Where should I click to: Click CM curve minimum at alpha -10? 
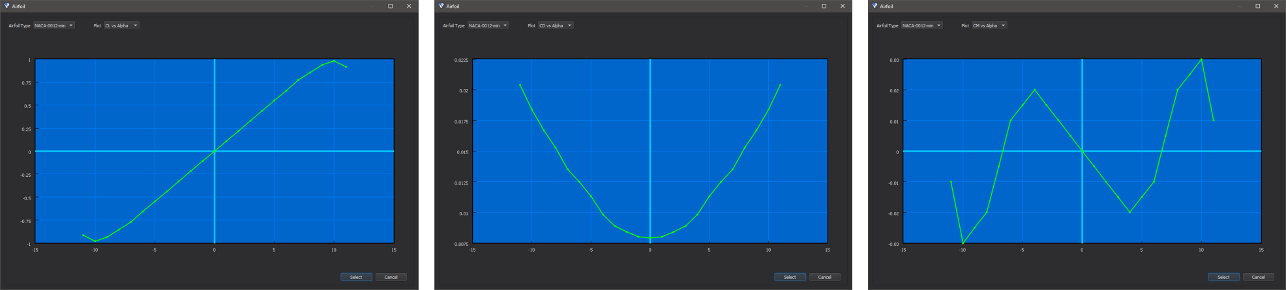pos(963,243)
